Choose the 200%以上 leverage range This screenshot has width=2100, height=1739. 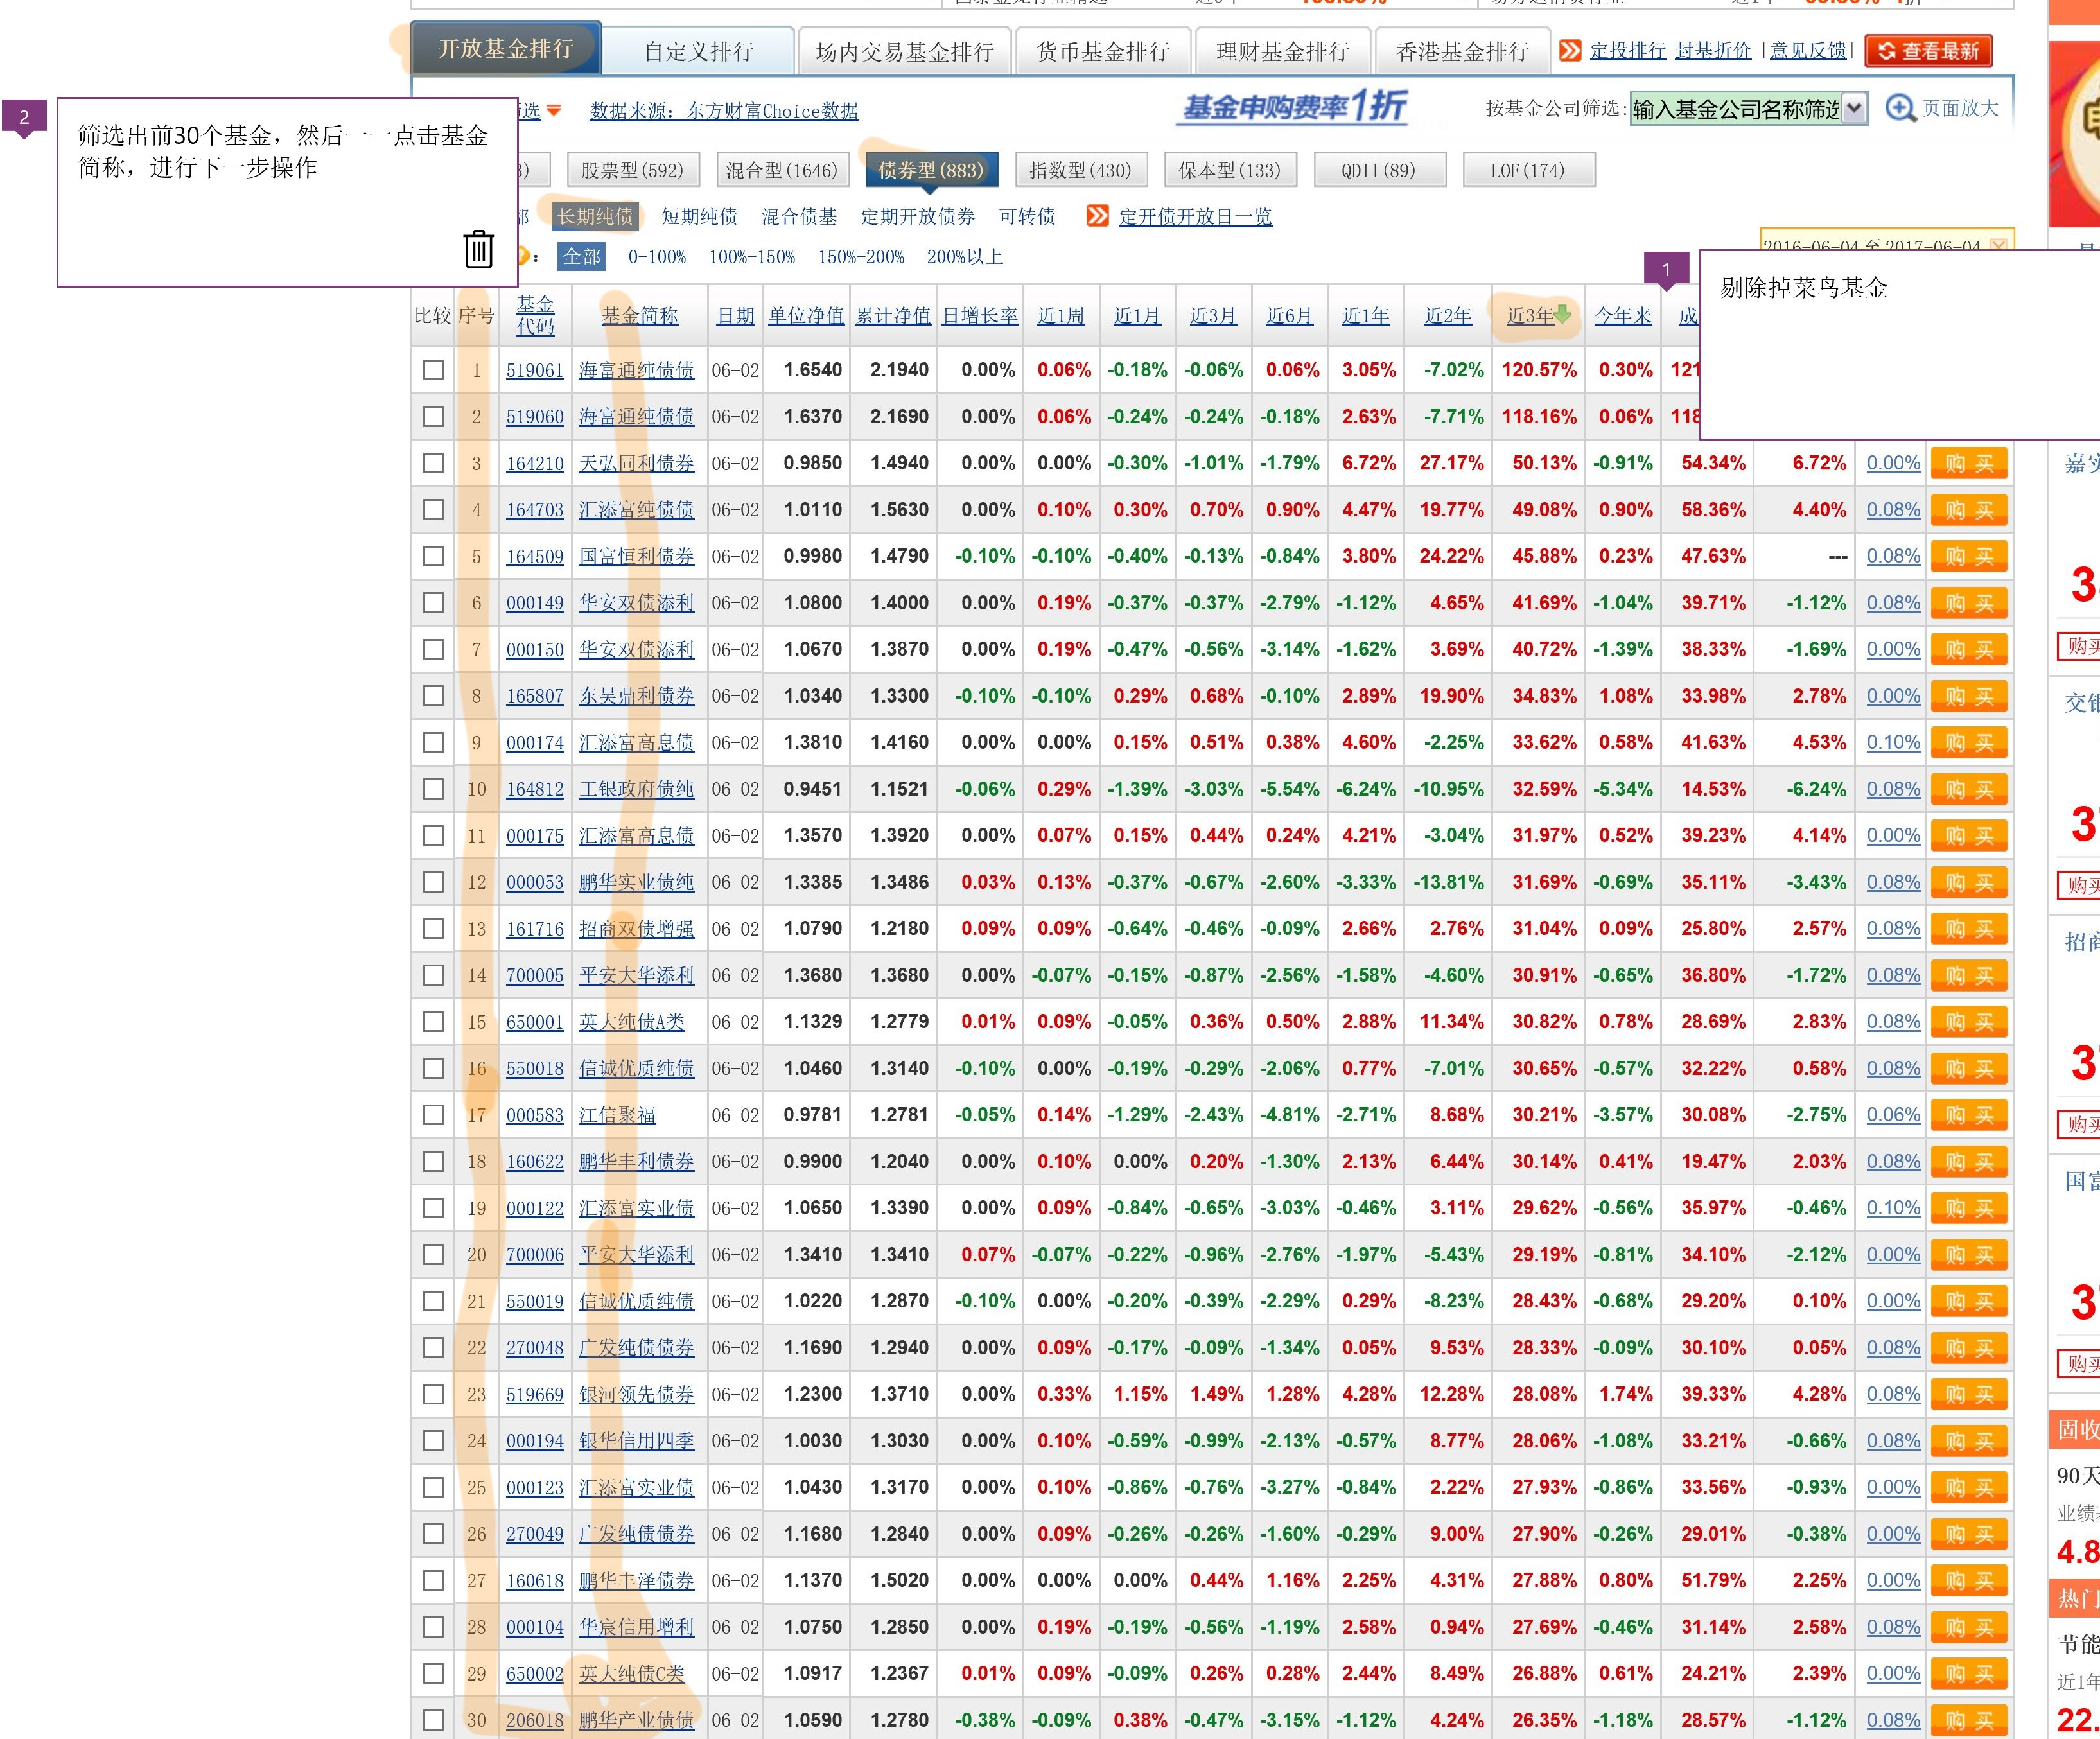[965, 257]
